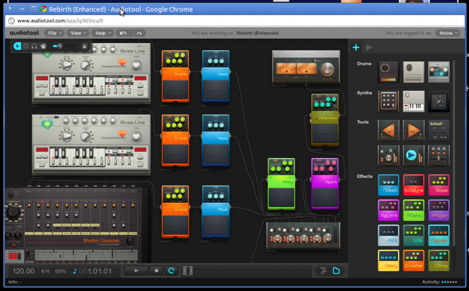The width and height of the screenshot is (469, 291).
Task: Add the PDelay effect from Effects list
Action: click(x=414, y=210)
